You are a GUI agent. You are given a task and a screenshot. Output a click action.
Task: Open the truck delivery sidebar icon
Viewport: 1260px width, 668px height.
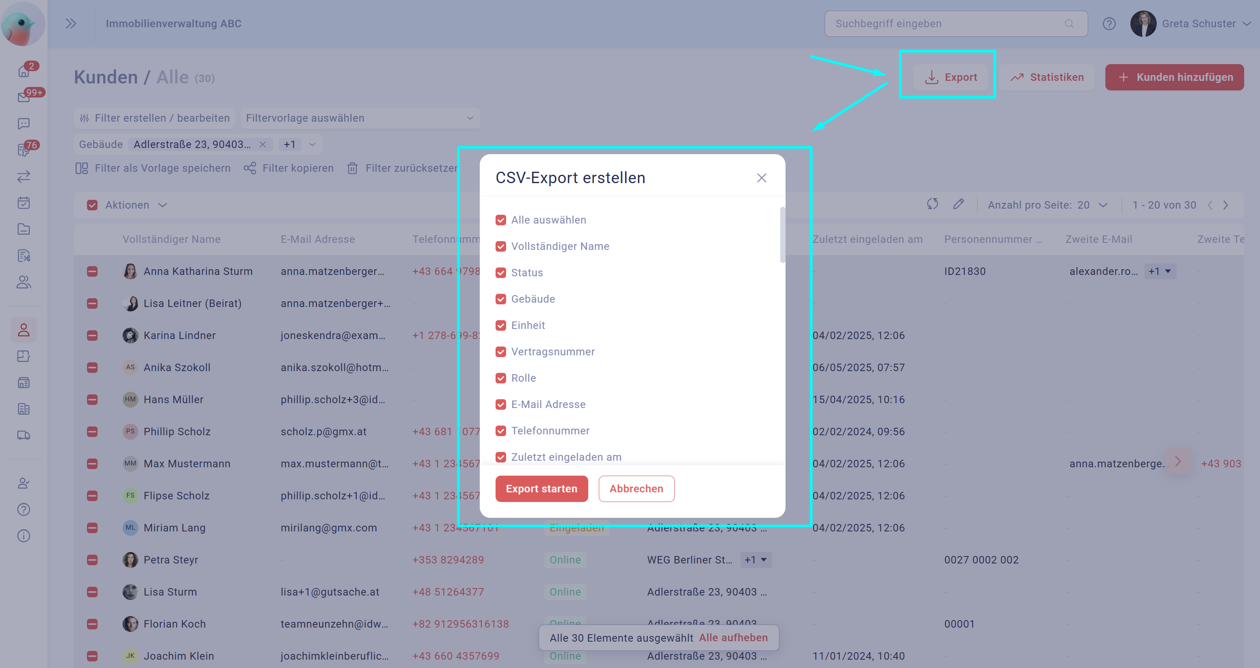pyautogui.click(x=23, y=435)
